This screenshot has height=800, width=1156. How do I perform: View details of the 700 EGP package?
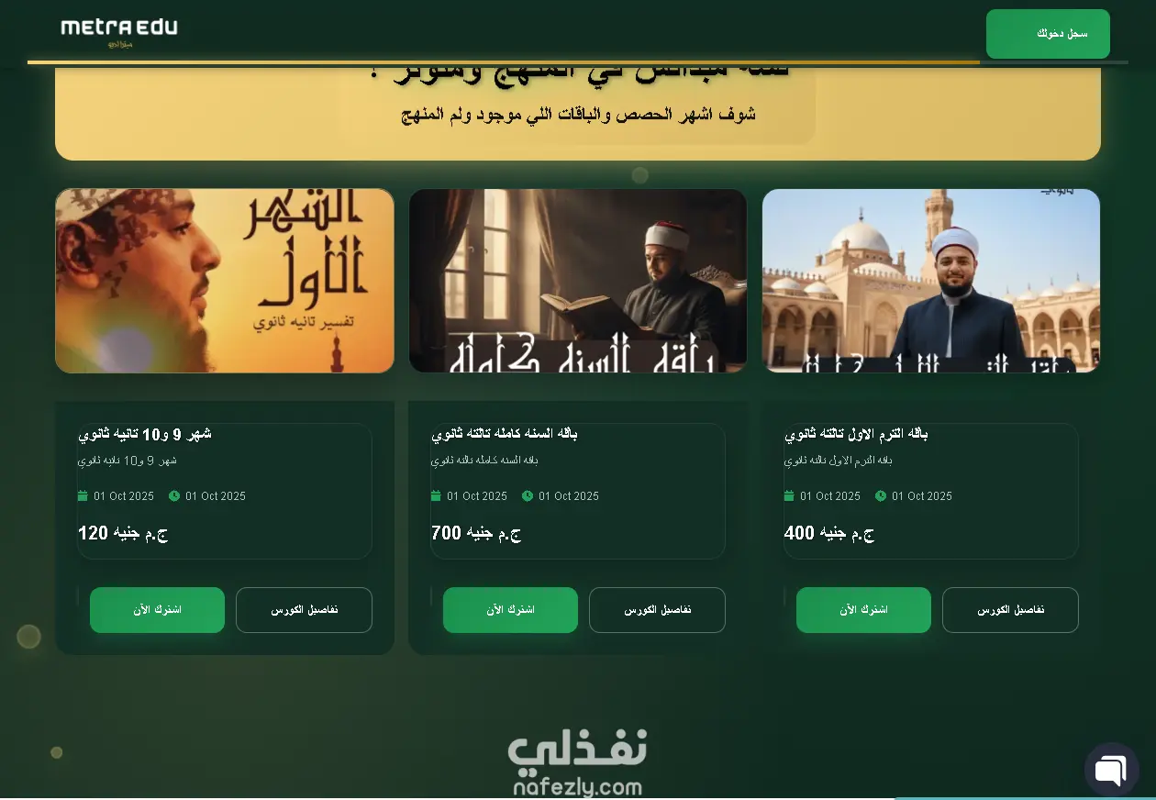click(657, 610)
